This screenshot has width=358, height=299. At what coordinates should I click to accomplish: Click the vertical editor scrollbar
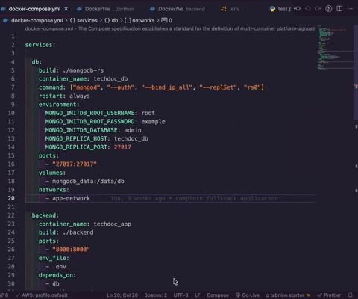pos(356,73)
